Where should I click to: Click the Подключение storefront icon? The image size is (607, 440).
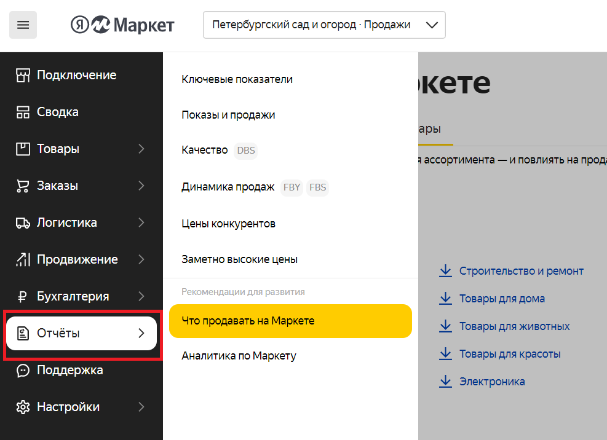pyautogui.click(x=23, y=75)
